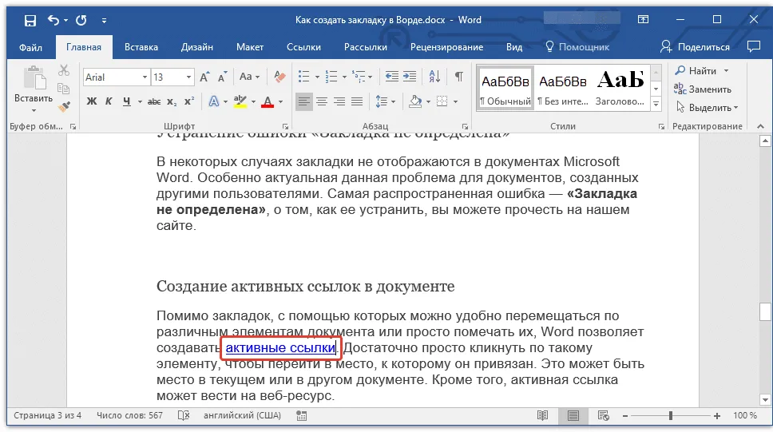773x432 pixels.
Task: Activate the Format Painter brush
Action: tap(64, 106)
